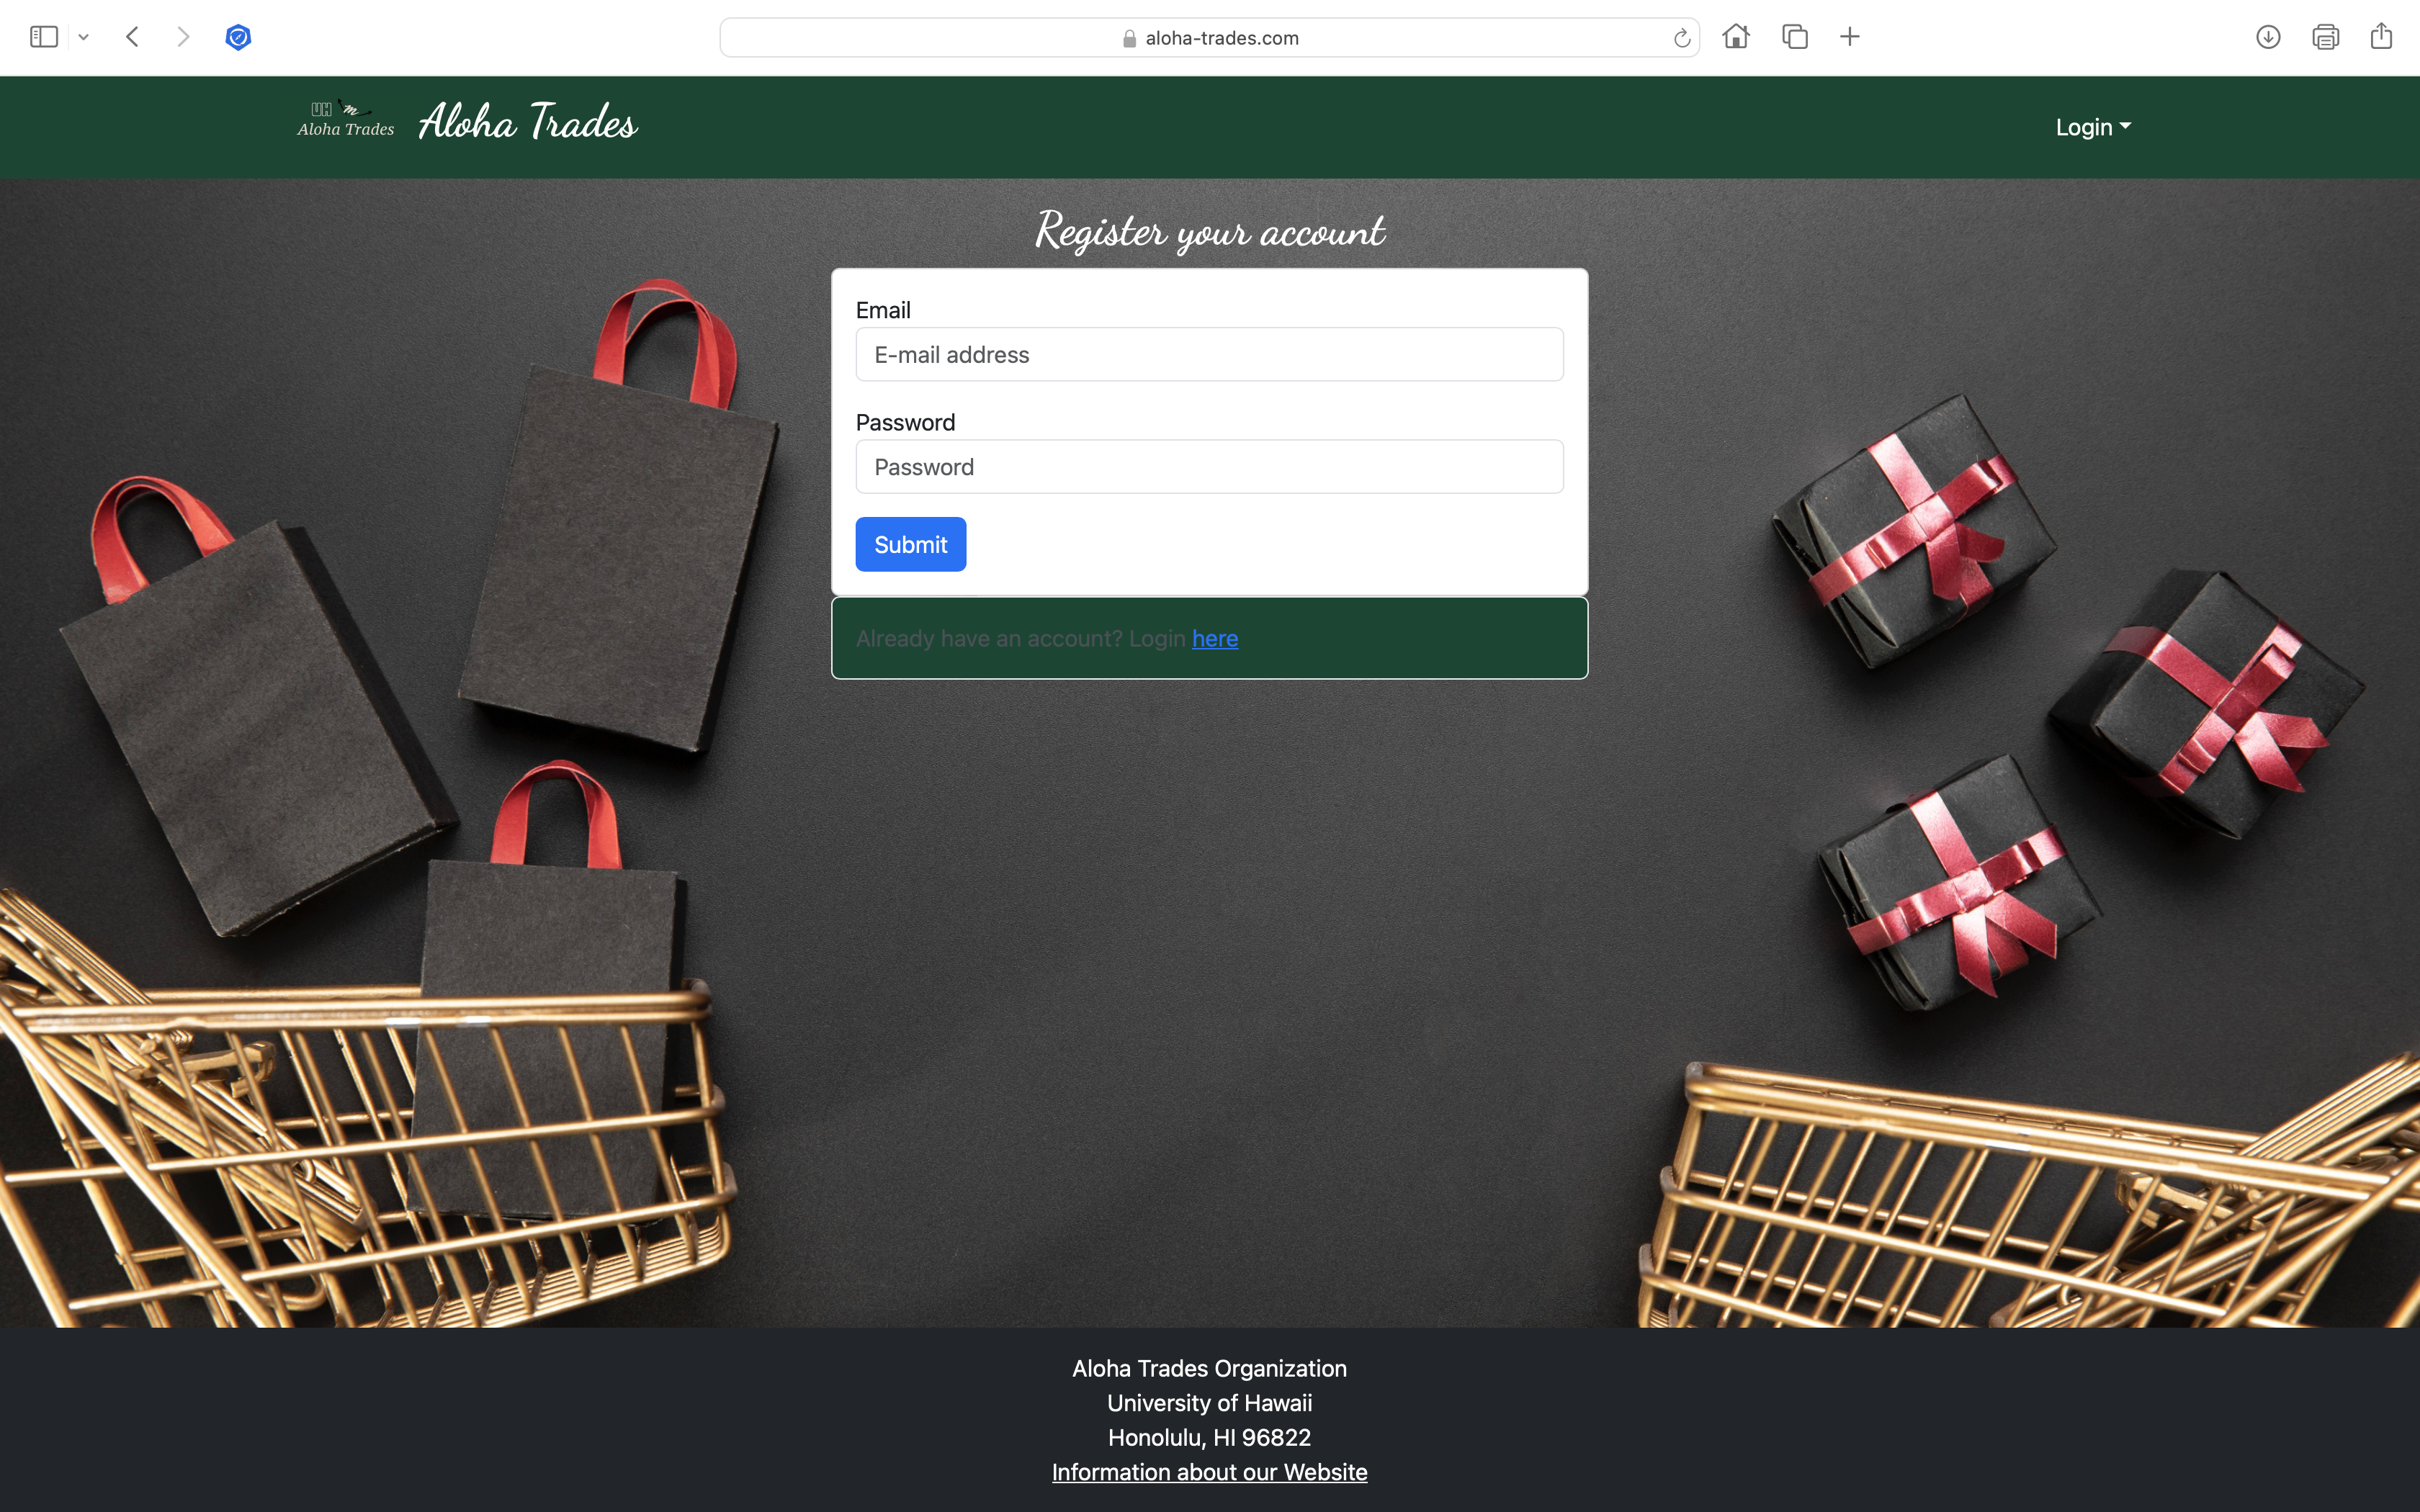The width and height of the screenshot is (2420, 1512).
Task: Click the browser add new tab icon
Action: pos(1850,37)
